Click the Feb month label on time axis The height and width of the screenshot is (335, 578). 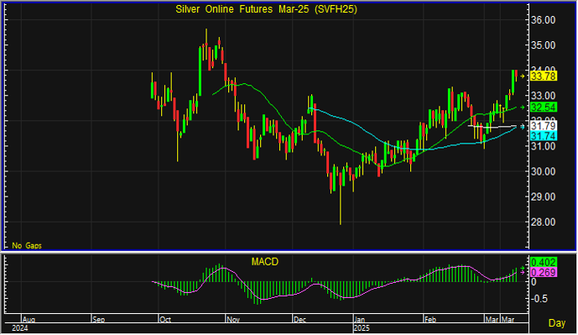tap(430, 320)
